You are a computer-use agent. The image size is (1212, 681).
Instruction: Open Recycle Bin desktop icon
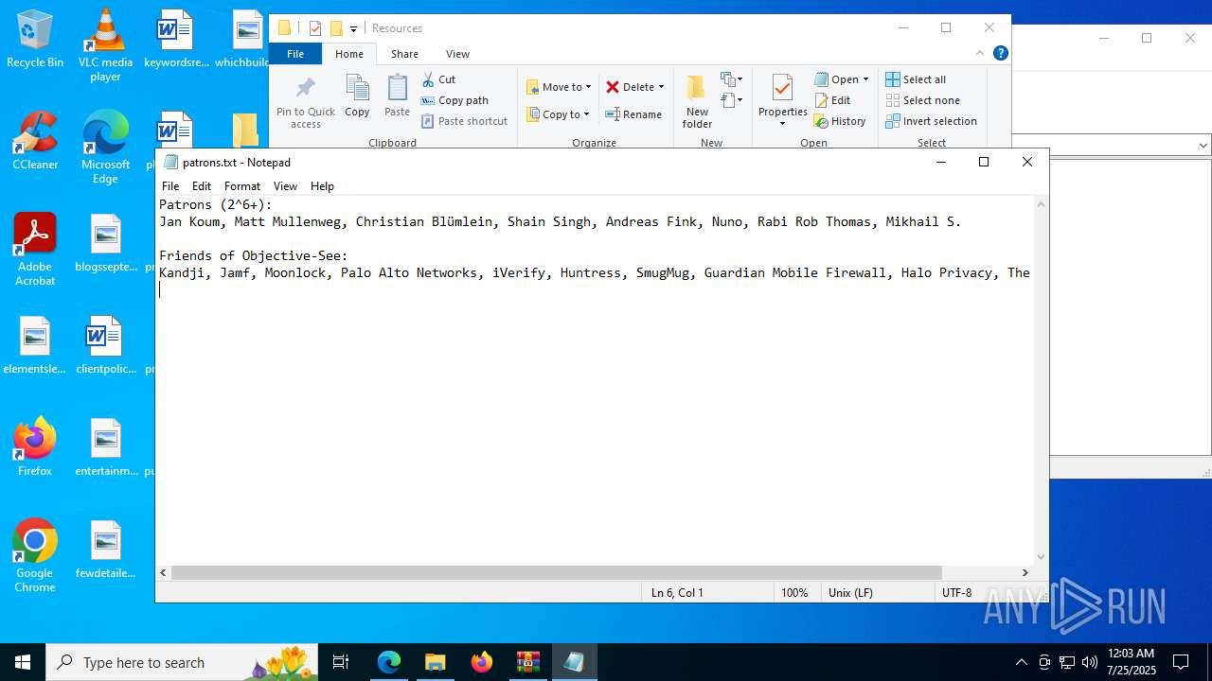click(35, 39)
